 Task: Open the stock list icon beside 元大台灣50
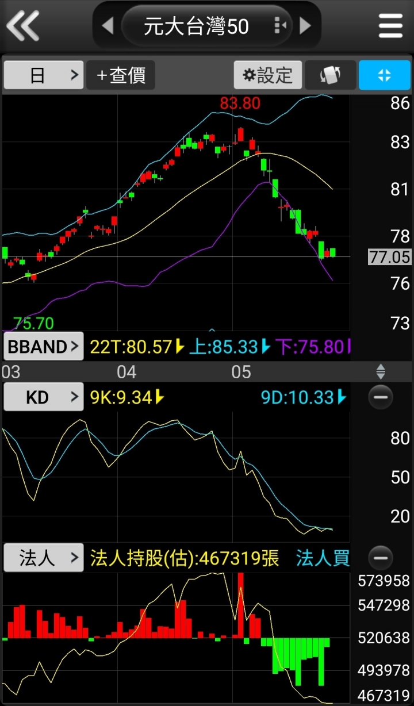[280, 26]
